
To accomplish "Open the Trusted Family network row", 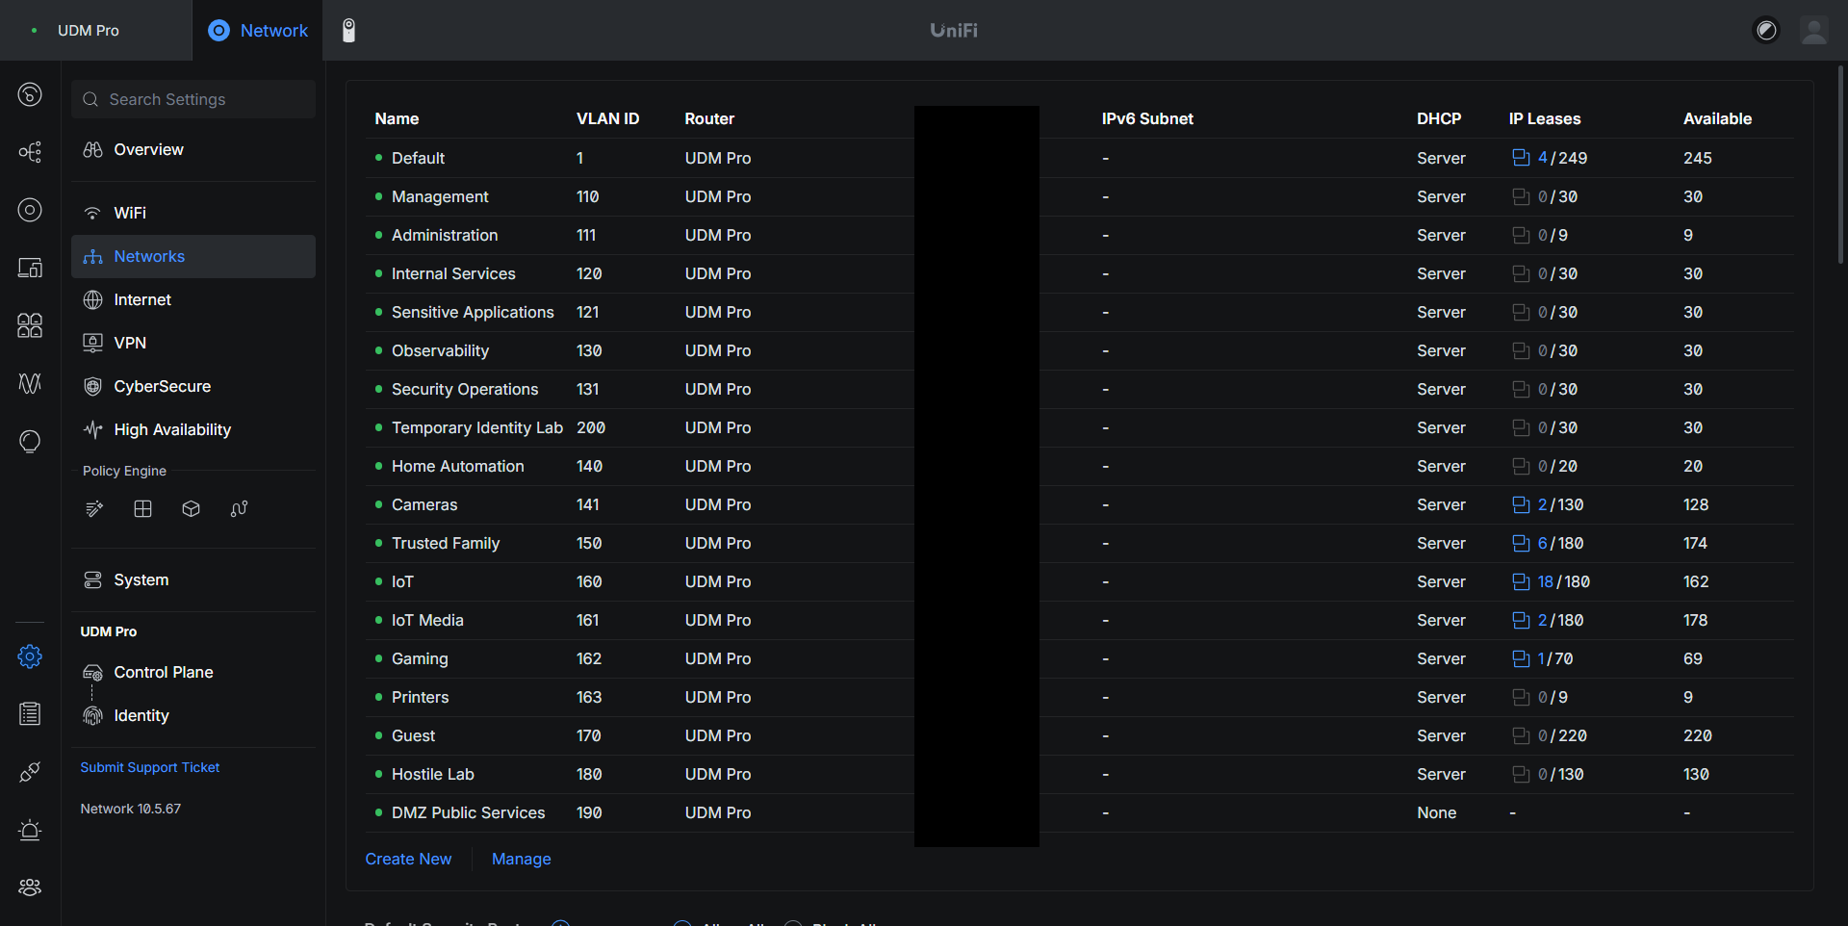I will [x=1079, y=543].
